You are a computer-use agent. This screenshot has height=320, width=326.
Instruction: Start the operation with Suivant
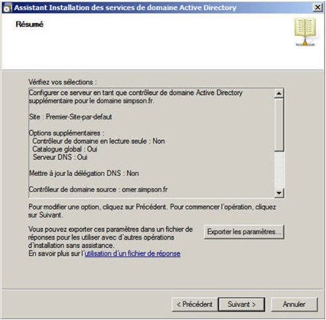[242, 305]
